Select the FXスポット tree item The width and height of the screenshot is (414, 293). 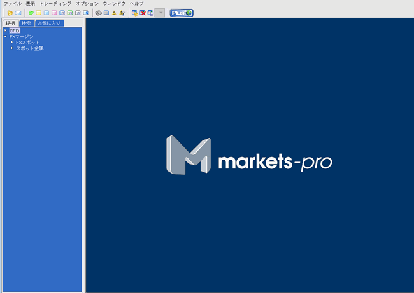pos(28,43)
